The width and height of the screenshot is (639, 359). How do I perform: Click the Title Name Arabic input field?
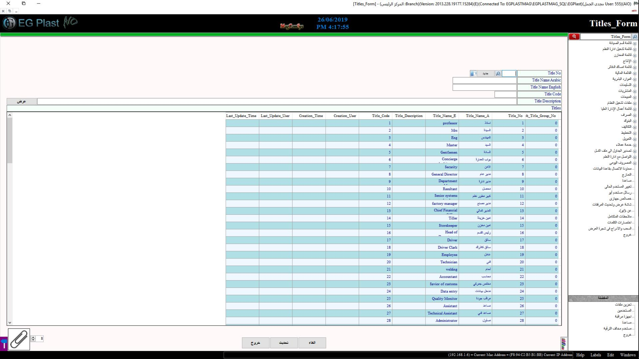point(484,80)
